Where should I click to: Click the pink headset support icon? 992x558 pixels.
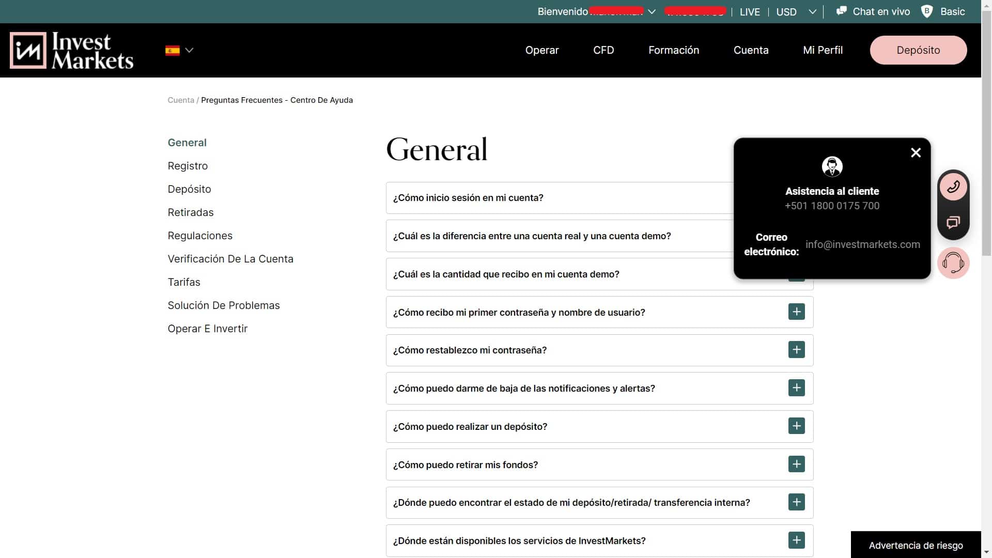(x=953, y=263)
